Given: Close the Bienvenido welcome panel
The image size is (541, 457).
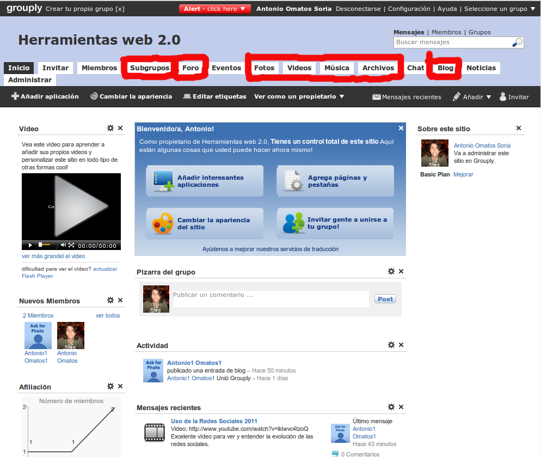Looking at the screenshot, I should pos(401,128).
